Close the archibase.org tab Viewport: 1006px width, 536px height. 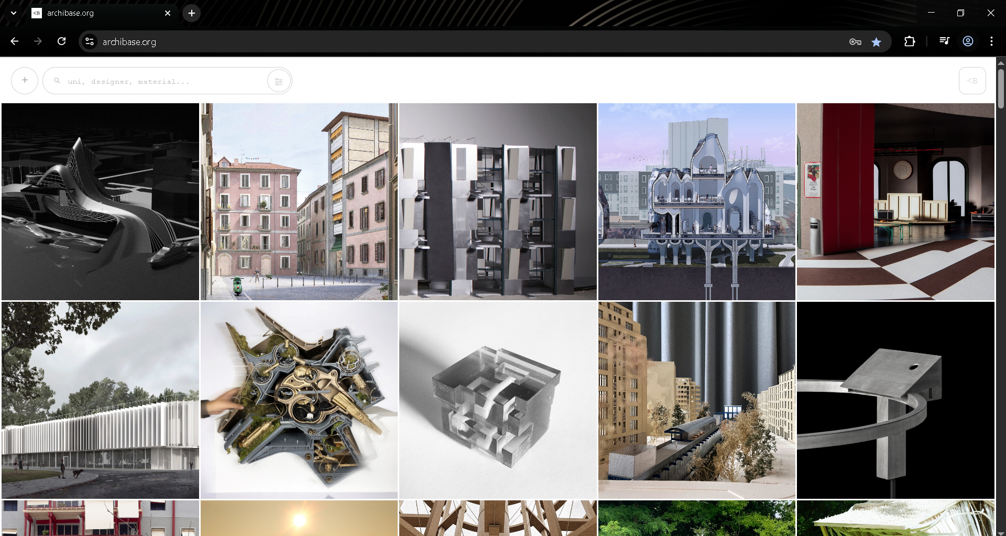pyautogui.click(x=168, y=13)
